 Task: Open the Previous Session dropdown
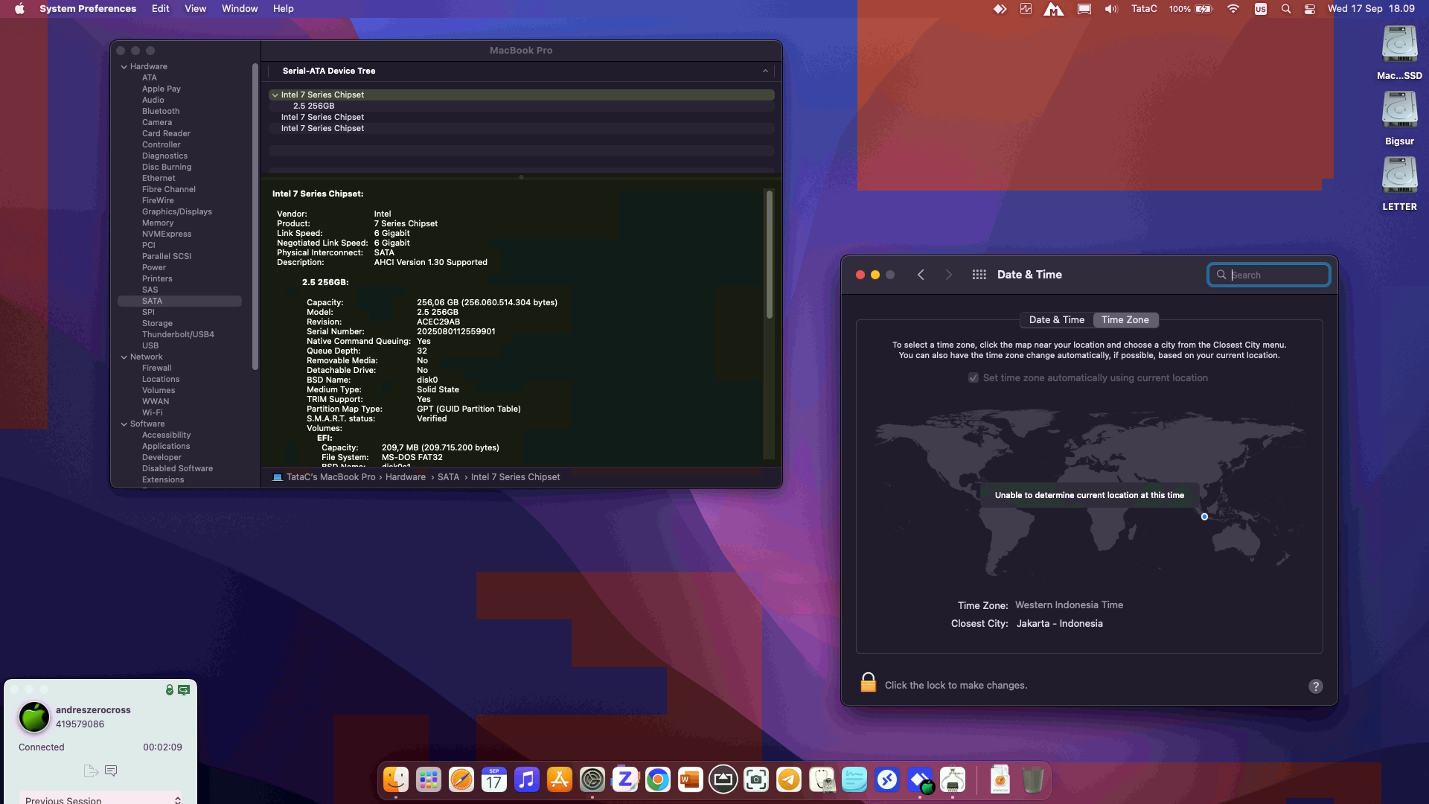click(x=100, y=800)
